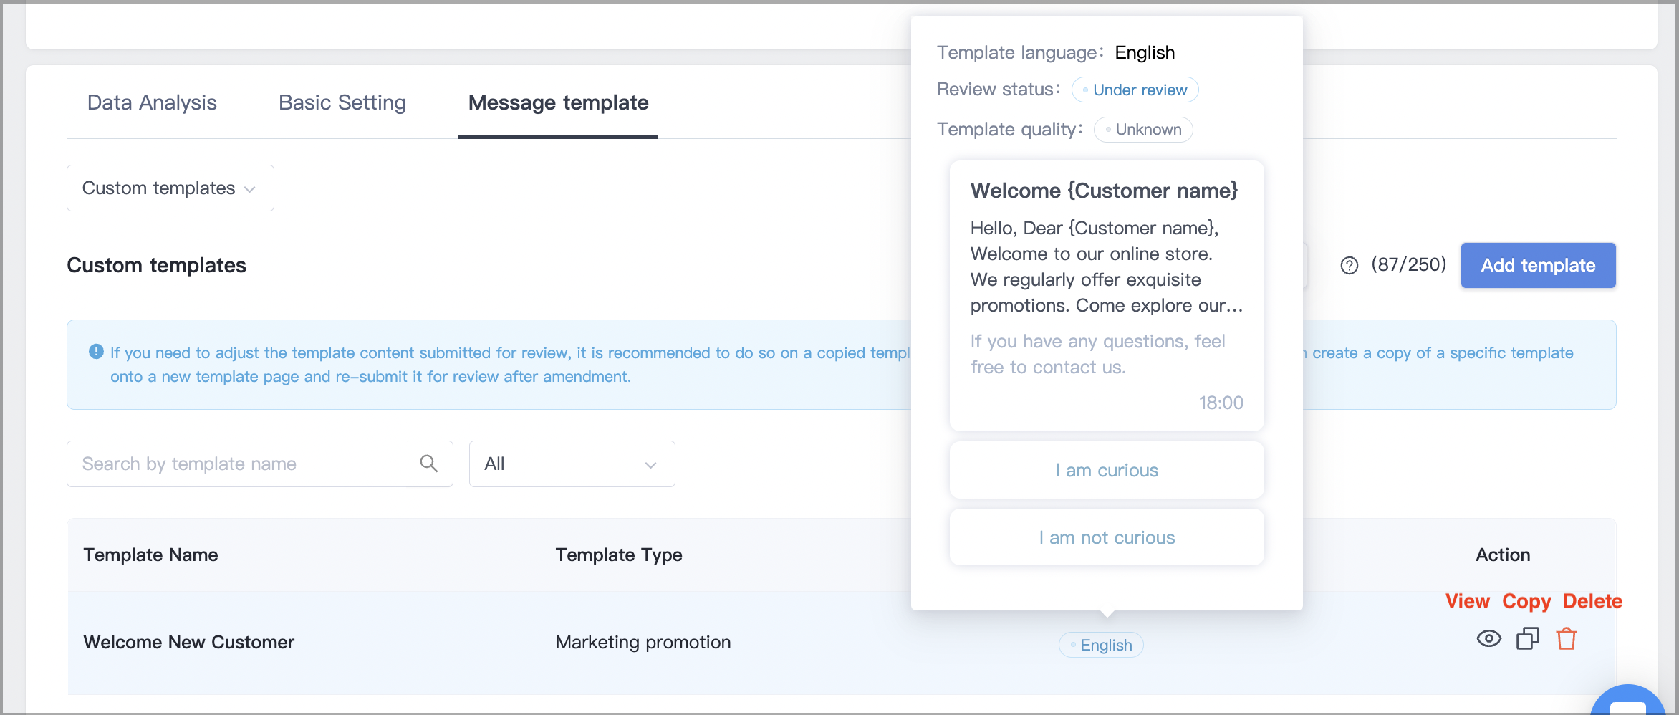Click the blue info icon in notice

[96, 352]
